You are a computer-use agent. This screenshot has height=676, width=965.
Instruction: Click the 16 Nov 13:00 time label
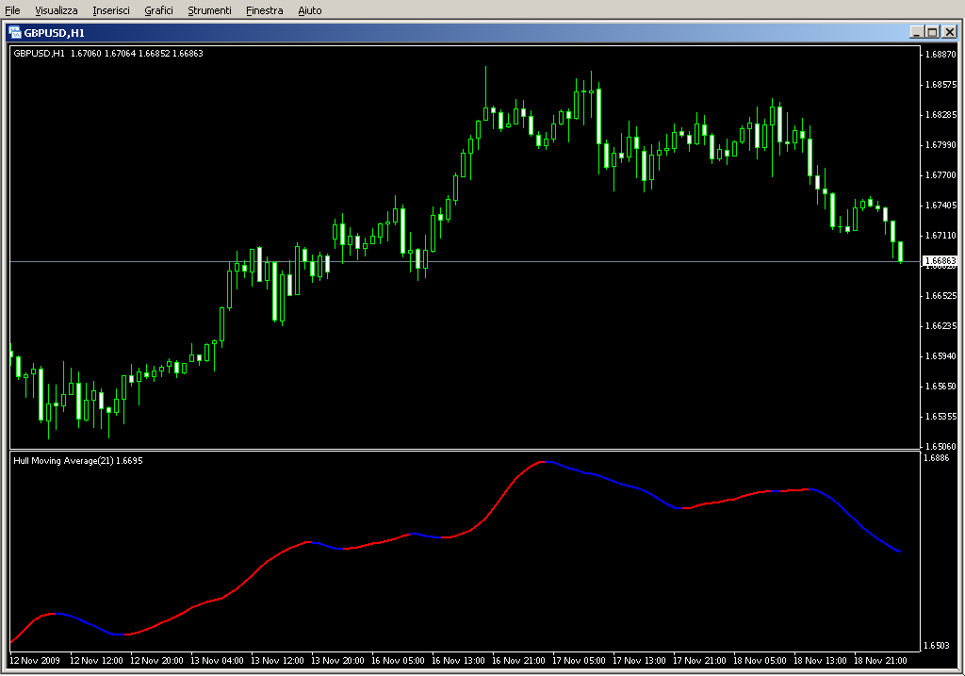tap(459, 661)
